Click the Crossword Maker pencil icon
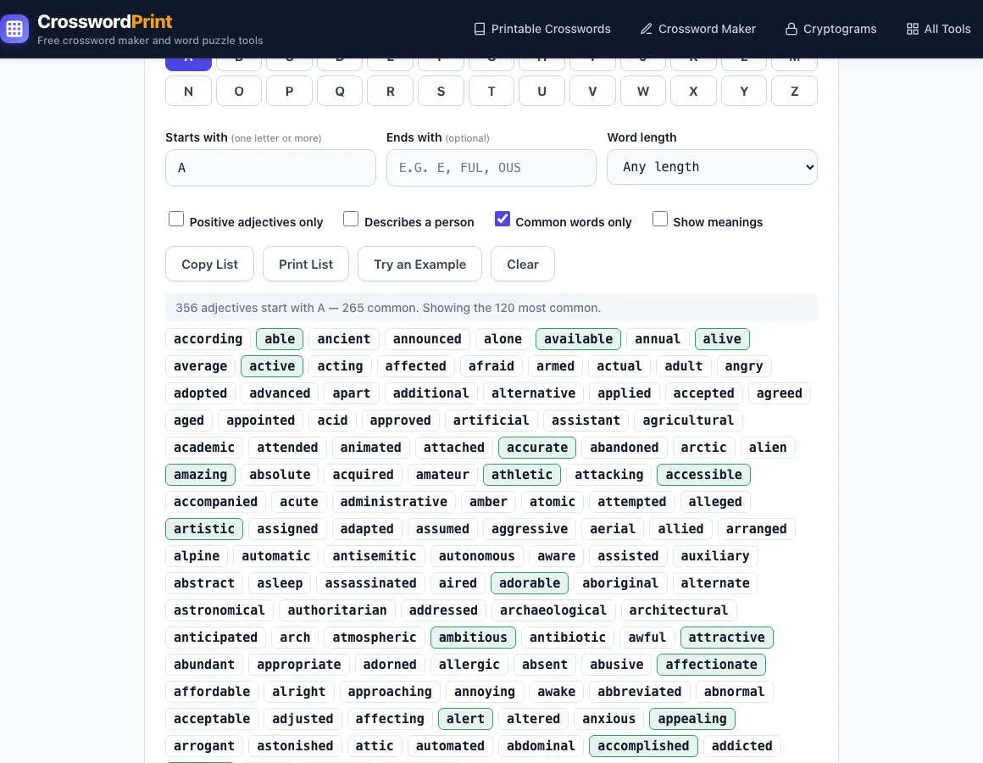Image resolution: width=983 pixels, height=763 pixels. pyautogui.click(x=647, y=29)
